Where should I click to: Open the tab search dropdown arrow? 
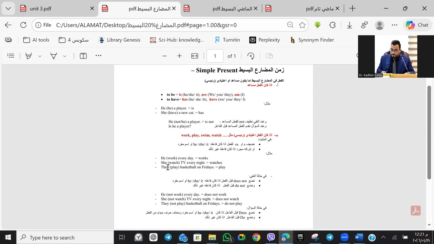(8, 8)
